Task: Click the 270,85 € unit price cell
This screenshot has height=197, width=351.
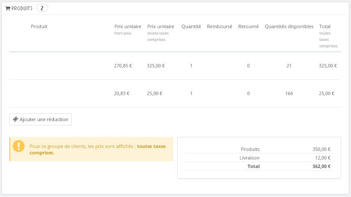Action: tap(123, 66)
